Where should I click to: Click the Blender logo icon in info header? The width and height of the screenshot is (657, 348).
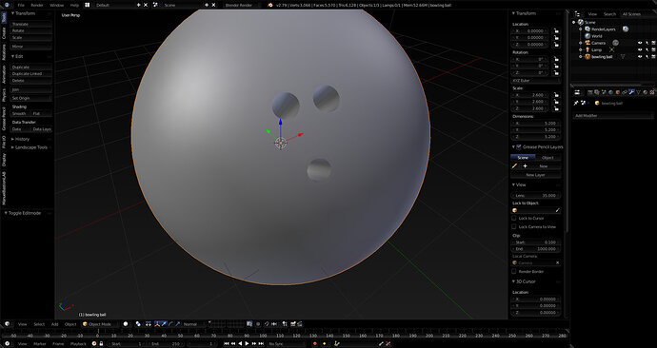tap(270, 5)
